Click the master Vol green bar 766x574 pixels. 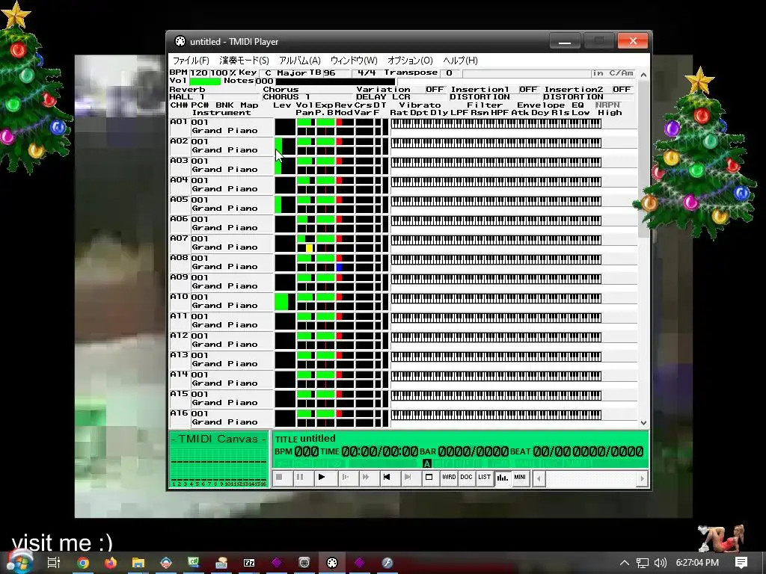[205, 81]
